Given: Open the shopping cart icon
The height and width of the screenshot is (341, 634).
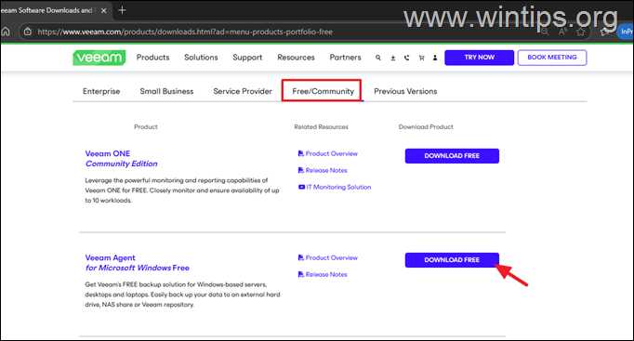Looking at the screenshot, I should 421,58.
